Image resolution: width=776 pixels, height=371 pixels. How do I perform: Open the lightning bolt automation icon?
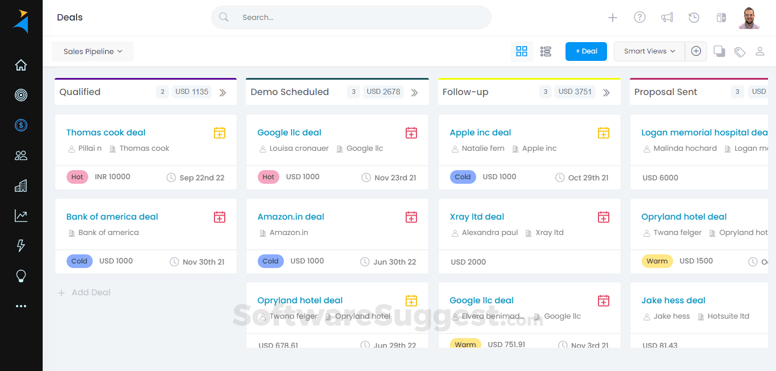(x=21, y=246)
